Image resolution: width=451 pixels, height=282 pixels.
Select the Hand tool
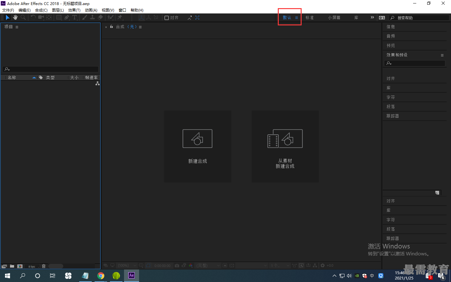pos(15,18)
